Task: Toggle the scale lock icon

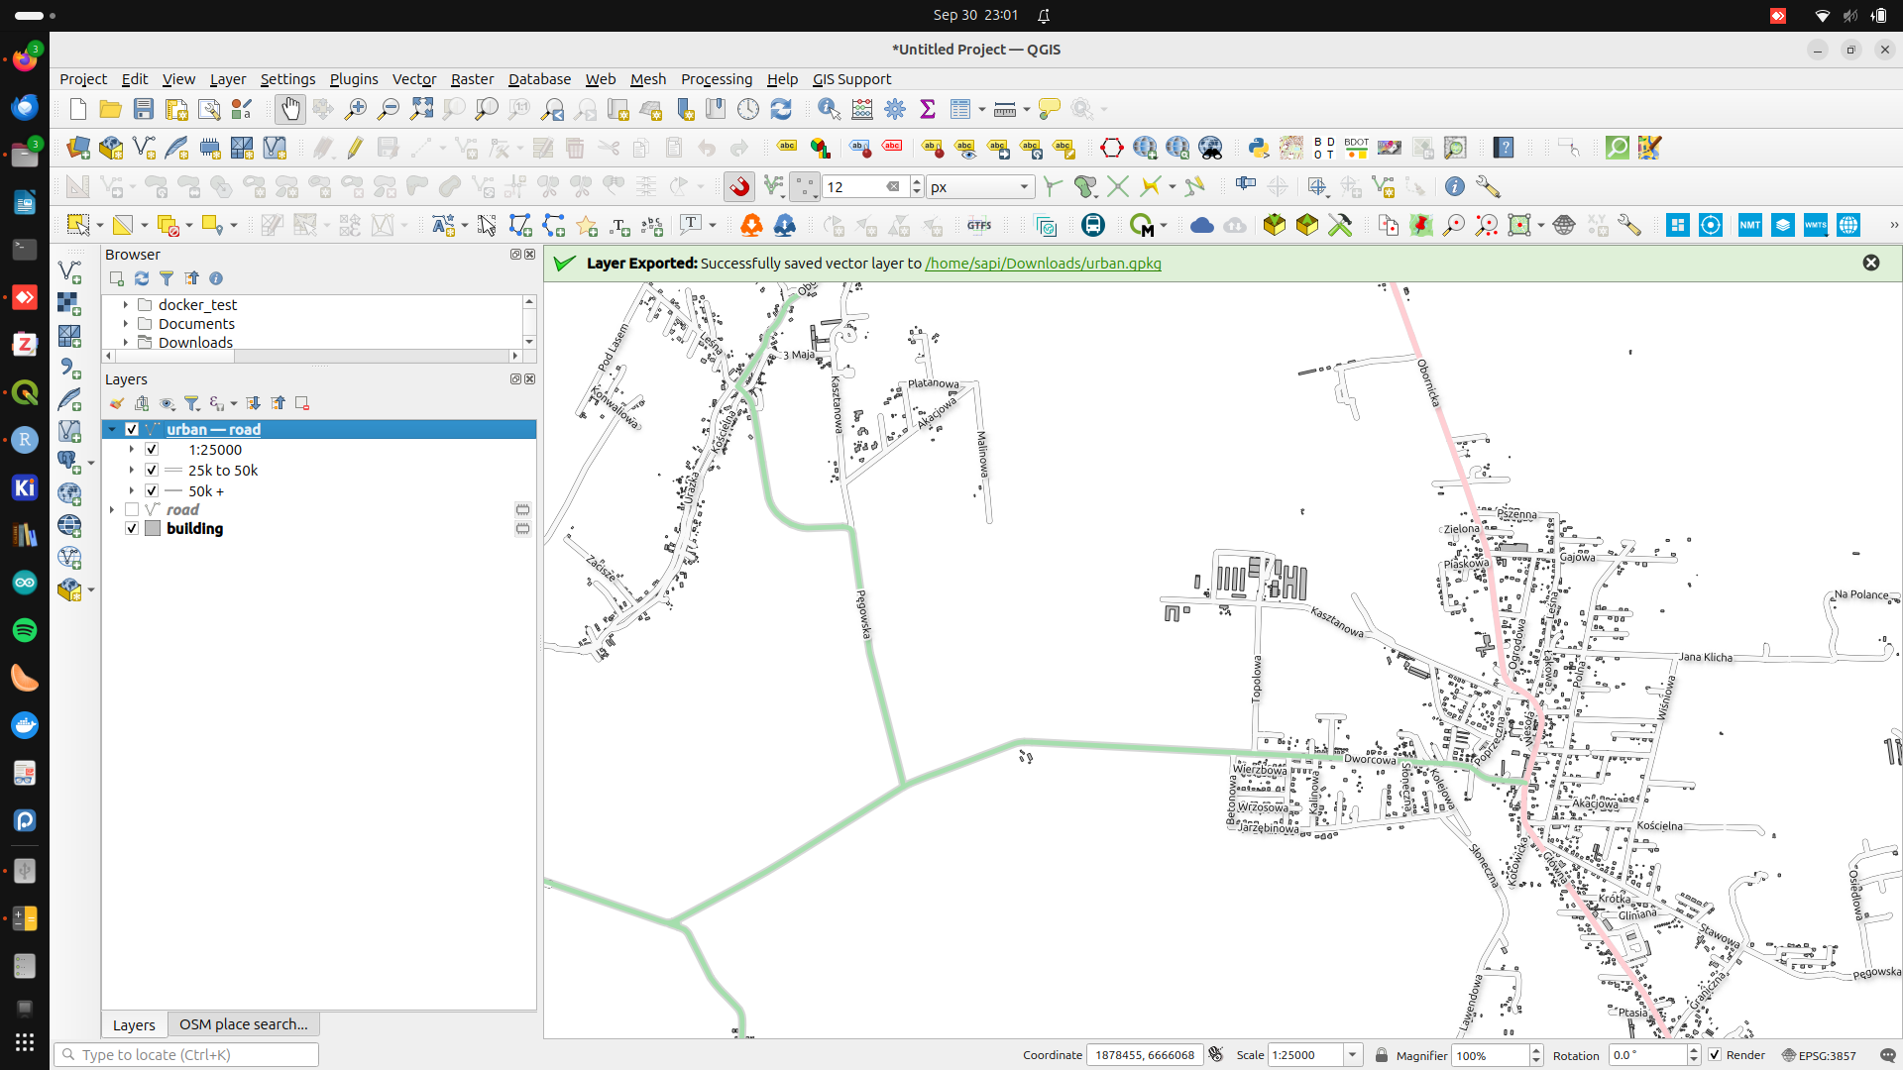Action: (1381, 1055)
